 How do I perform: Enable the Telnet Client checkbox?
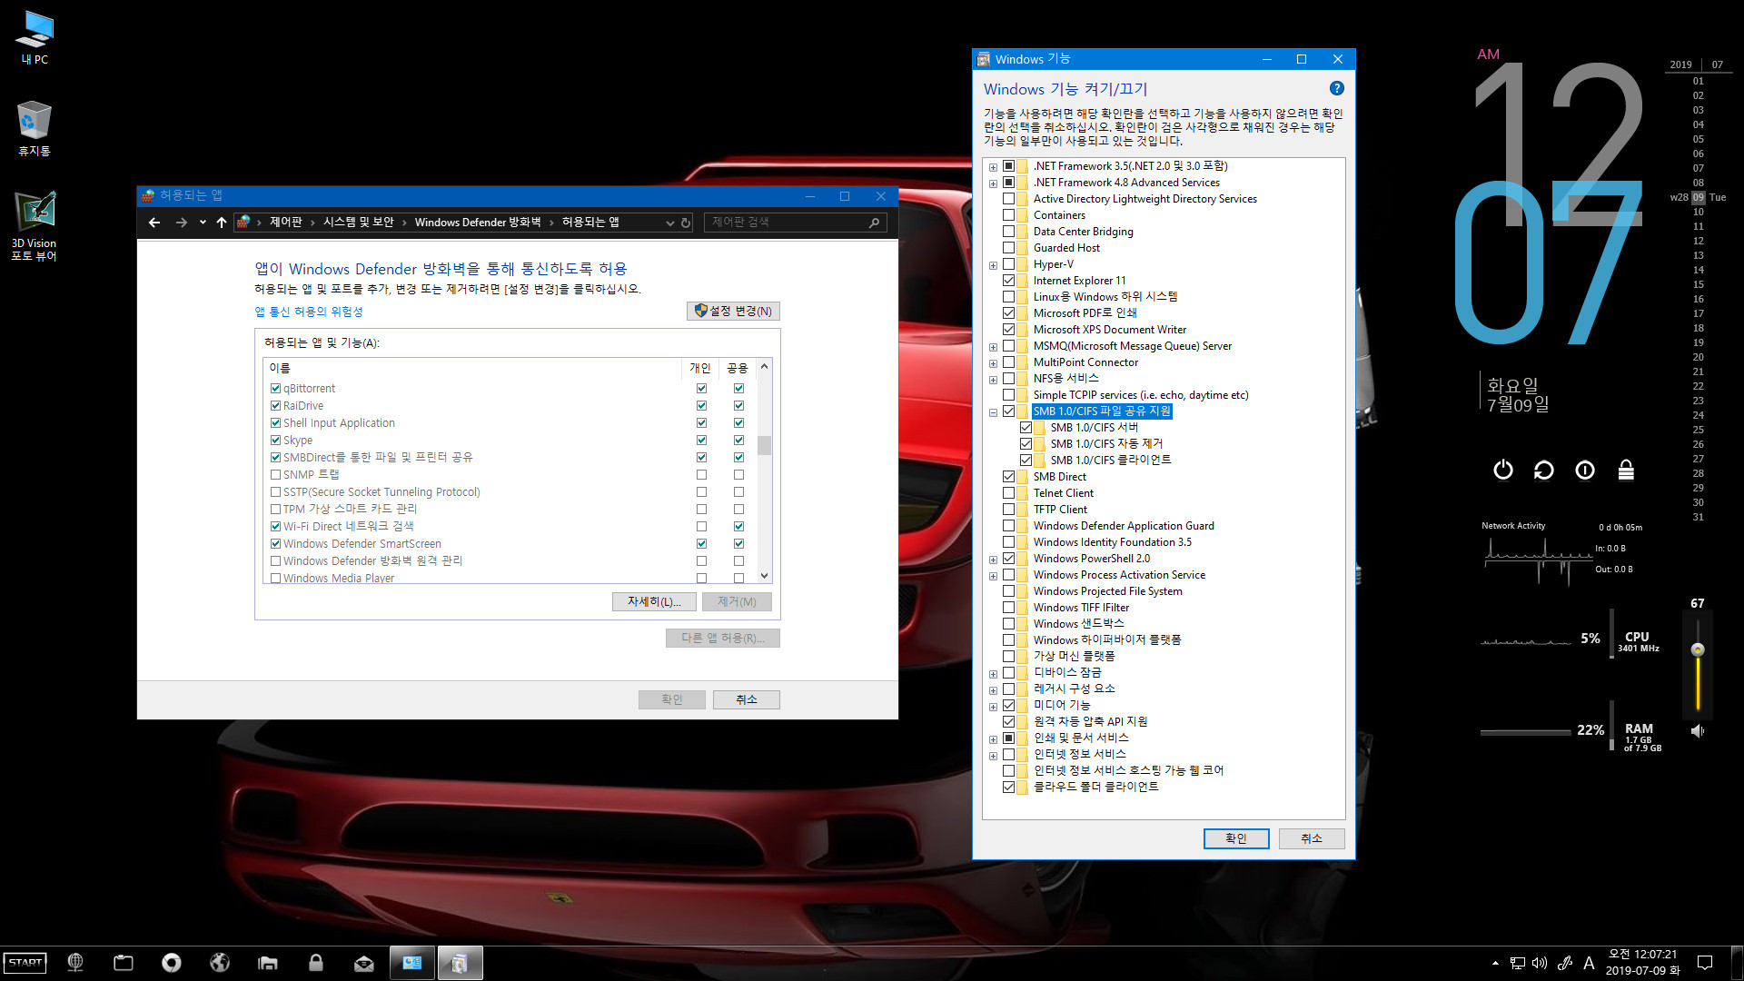1008,493
